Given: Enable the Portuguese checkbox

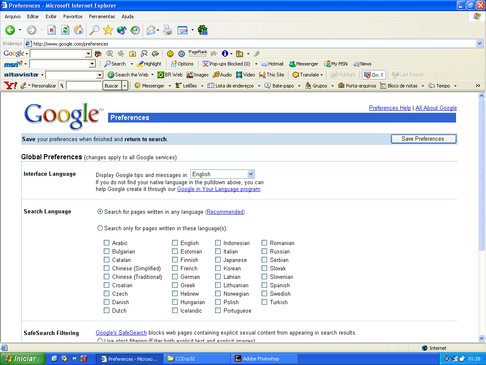Looking at the screenshot, I should point(218,311).
